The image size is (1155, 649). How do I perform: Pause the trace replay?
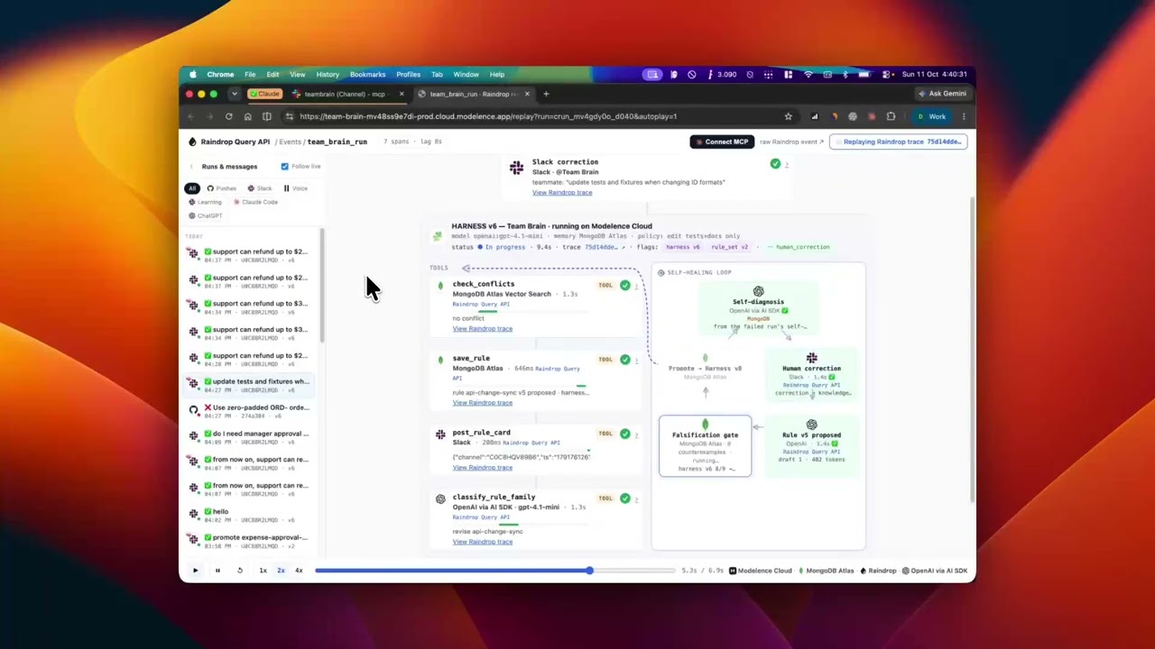(x=217, y=571)
